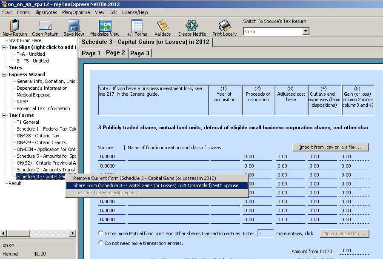Open the Start menu
383x259 pixels.
tap(7, 12)
